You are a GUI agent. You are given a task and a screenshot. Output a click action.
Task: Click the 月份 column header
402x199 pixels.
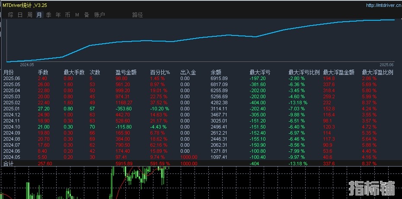point(8,73)
